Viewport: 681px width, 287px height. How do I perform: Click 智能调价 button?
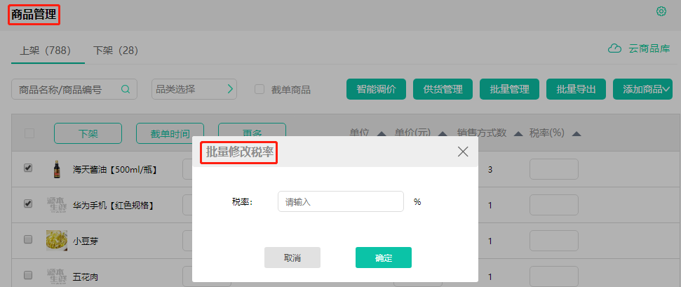[376, 89]
